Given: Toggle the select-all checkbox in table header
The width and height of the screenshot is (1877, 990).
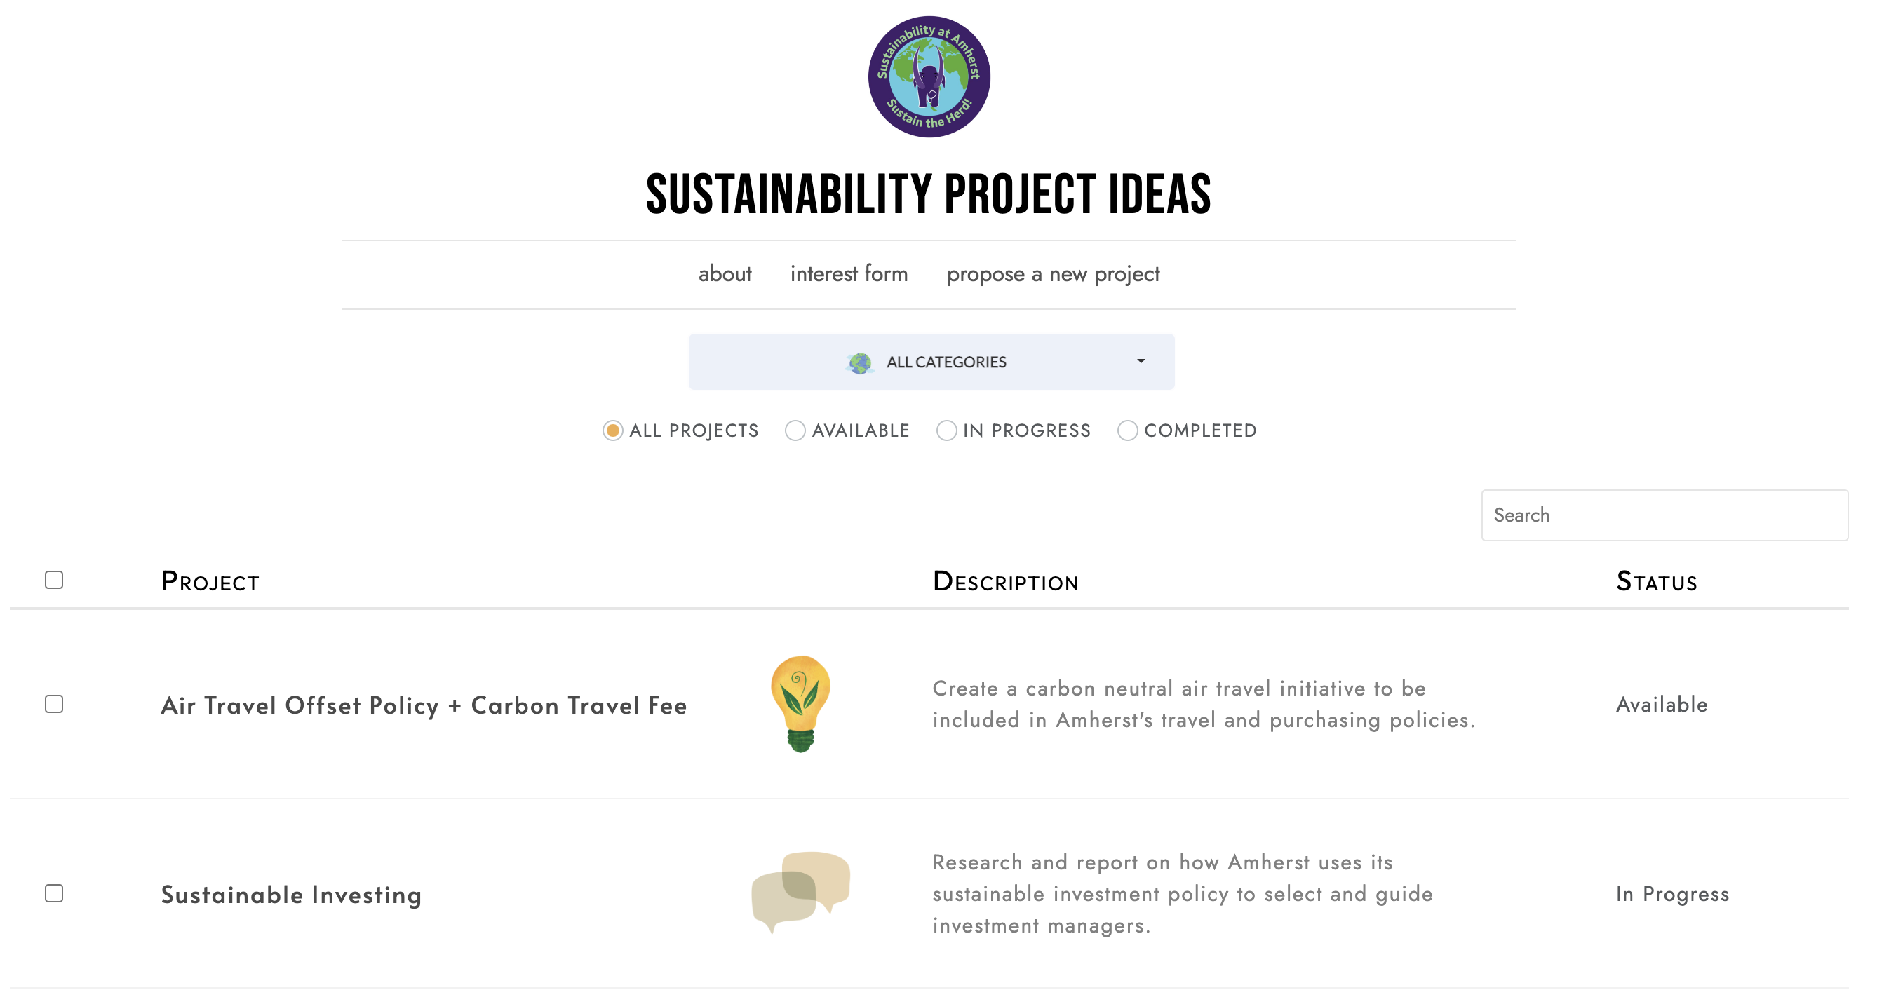Looking at the screenshot, I should (54, 580).
